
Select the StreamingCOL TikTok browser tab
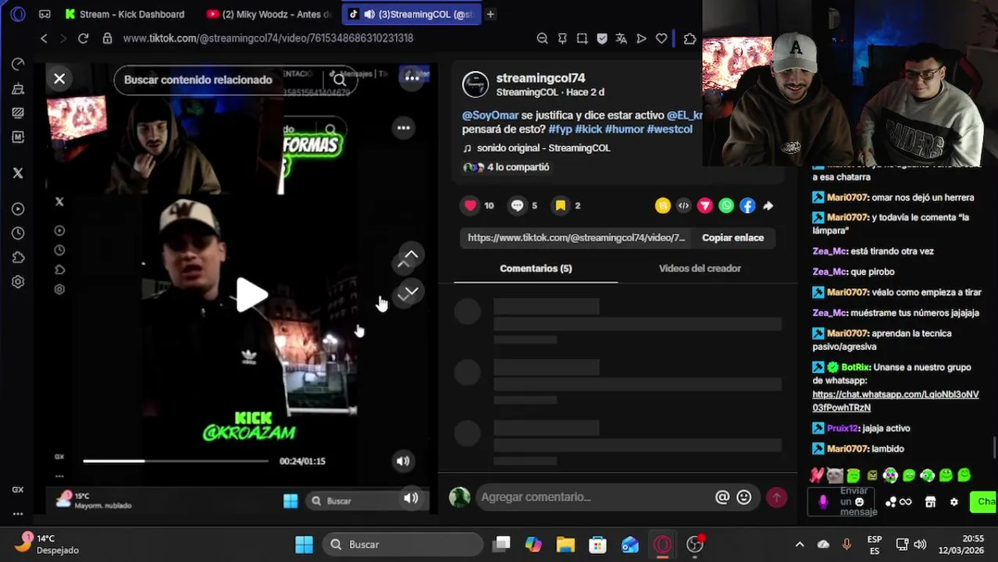(412, 14)
